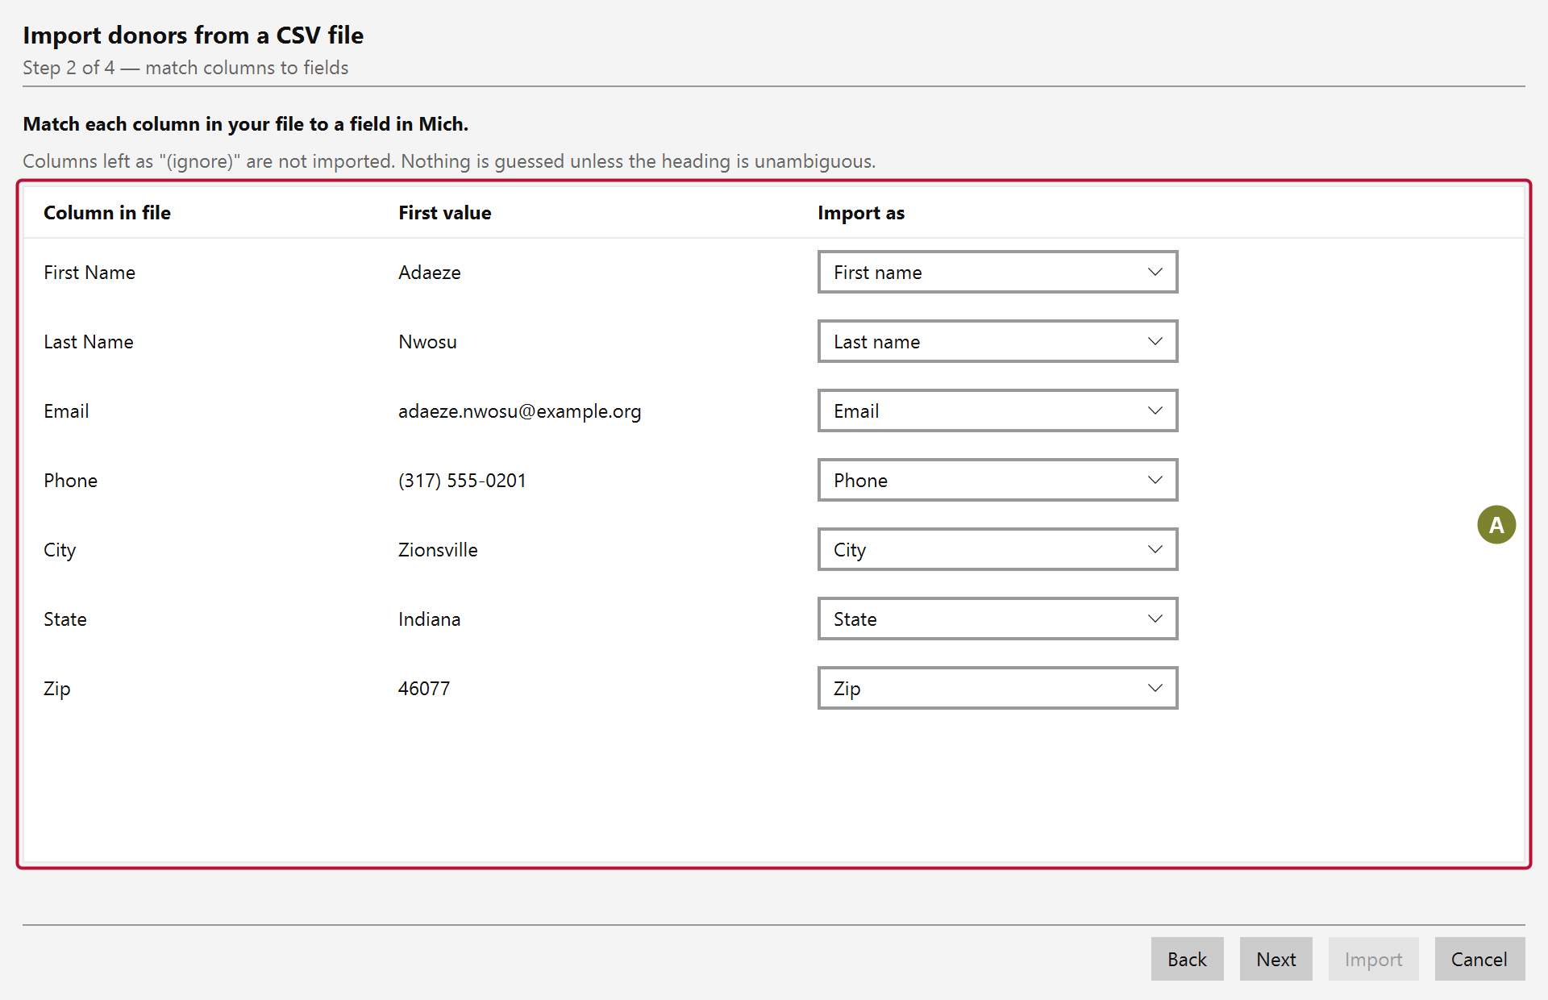Click the 'Column in file' header

(x=107, y=213)
